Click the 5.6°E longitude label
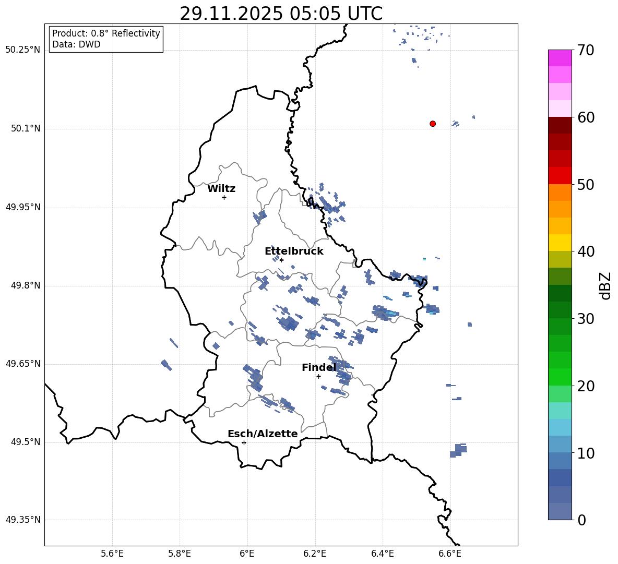The image size is (618, 564). [x=112, y=554]
